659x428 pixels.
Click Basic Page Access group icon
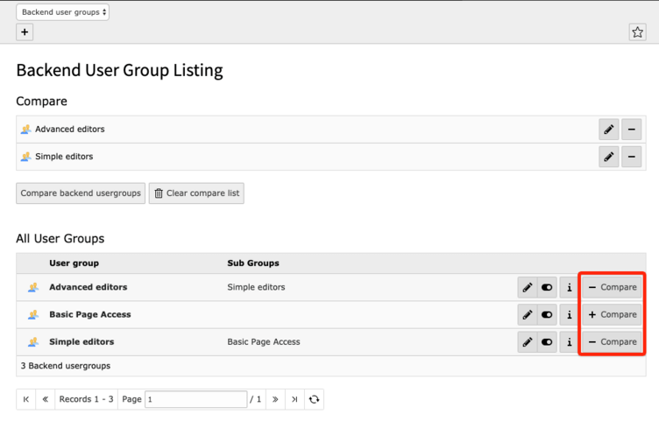tap(33, 315)
